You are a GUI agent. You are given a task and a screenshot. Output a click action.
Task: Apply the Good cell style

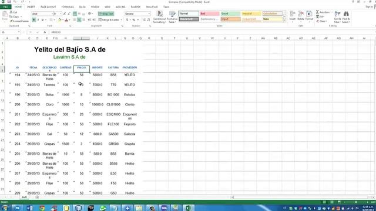(230, 13)
